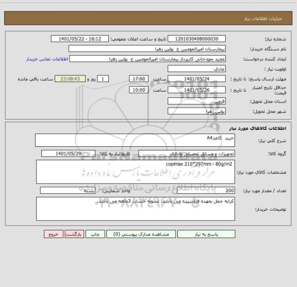This screenshot has width=297, height=287.
Task: Click buyer organization name field
Action: coord(147,49)
